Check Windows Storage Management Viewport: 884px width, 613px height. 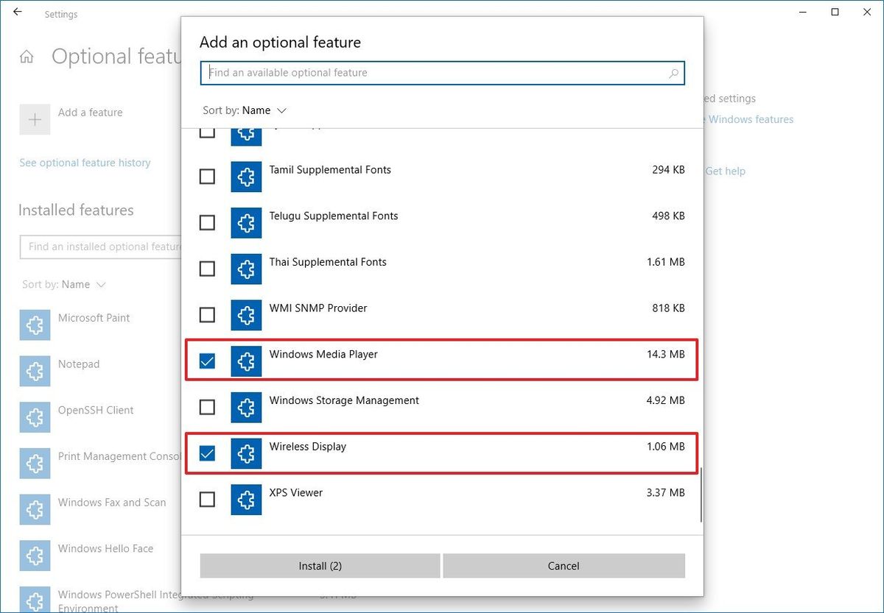tap(207, 407)
